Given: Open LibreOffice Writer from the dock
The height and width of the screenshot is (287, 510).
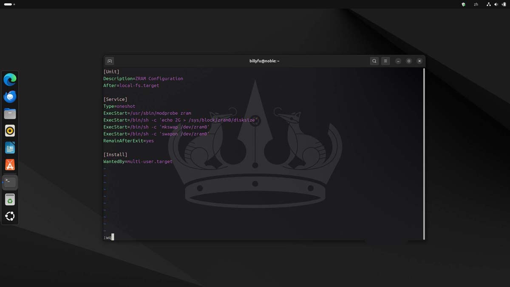Looking at the screenshot, I should 10,148.
